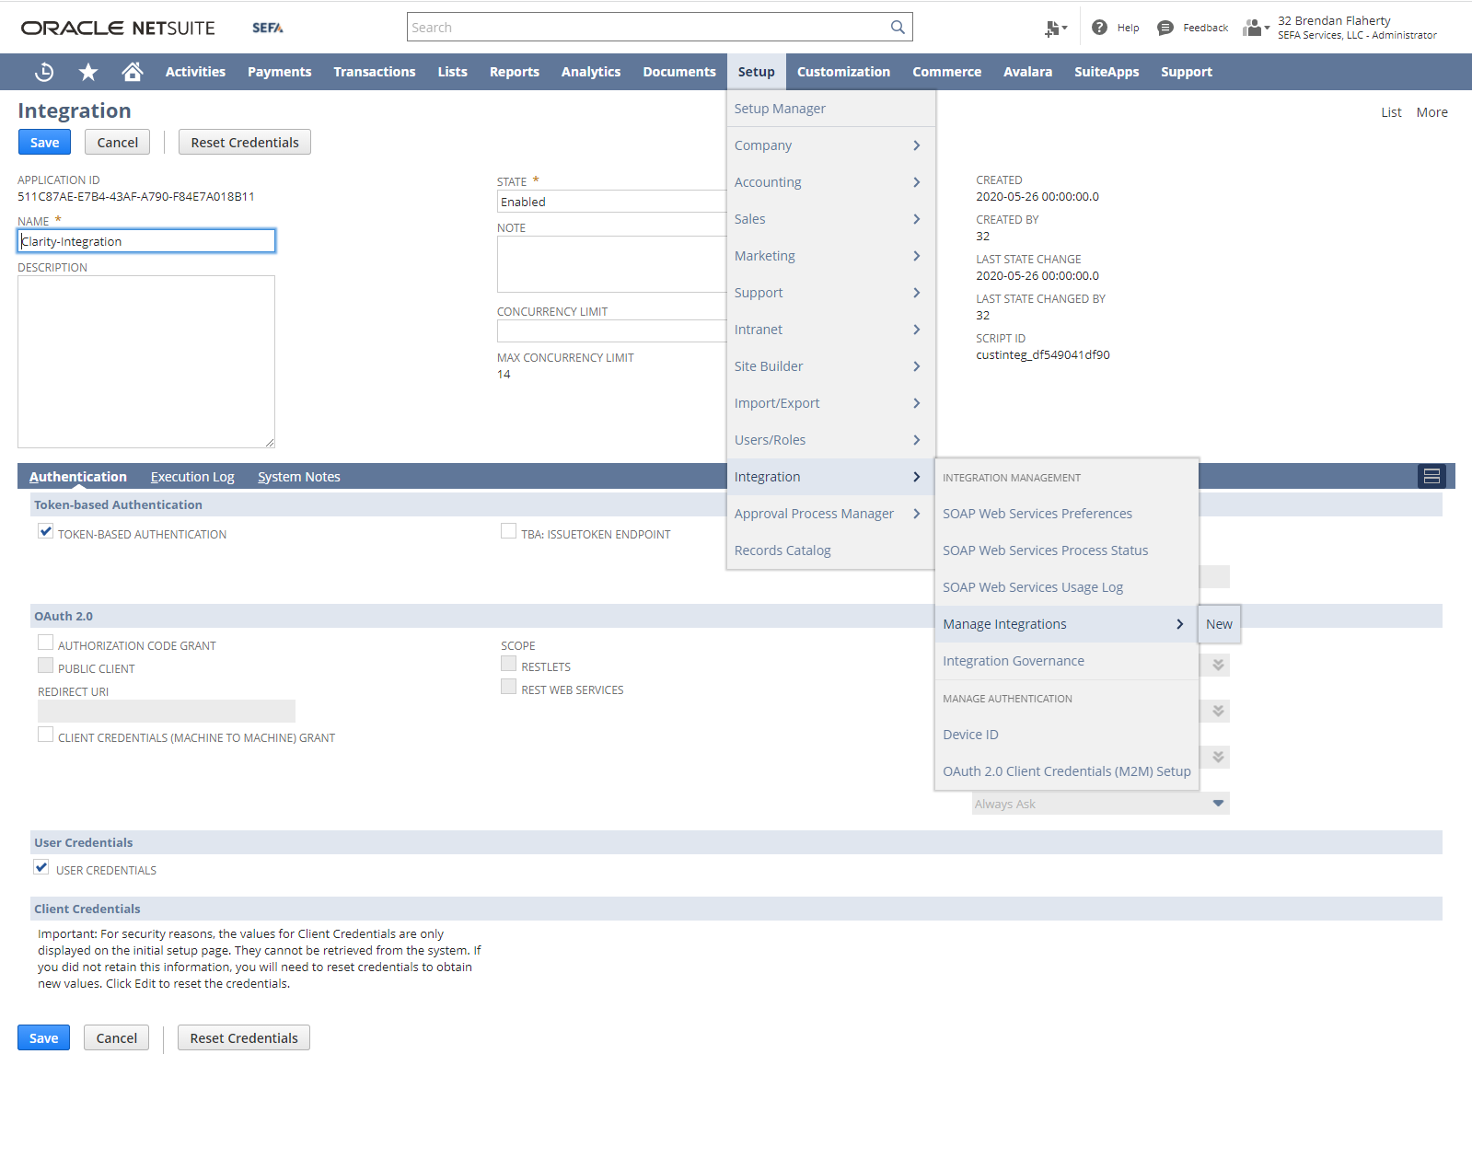1472x1170 pixels.
Task: Click the SEFA company logo
Action: (268, 28)
